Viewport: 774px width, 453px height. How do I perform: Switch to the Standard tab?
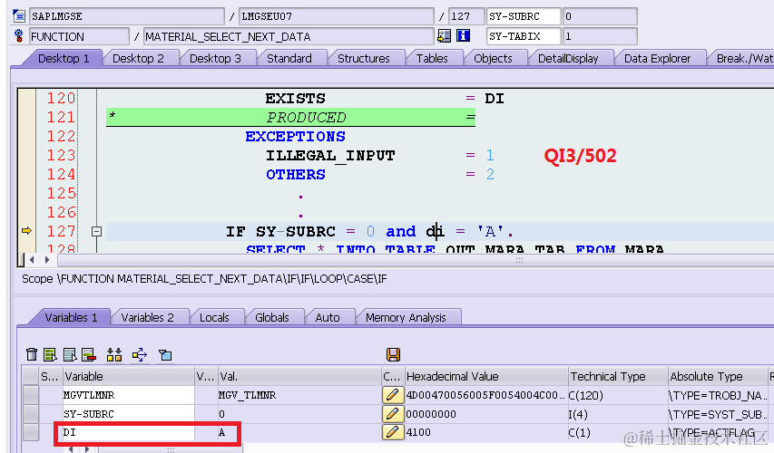point(289,58)
